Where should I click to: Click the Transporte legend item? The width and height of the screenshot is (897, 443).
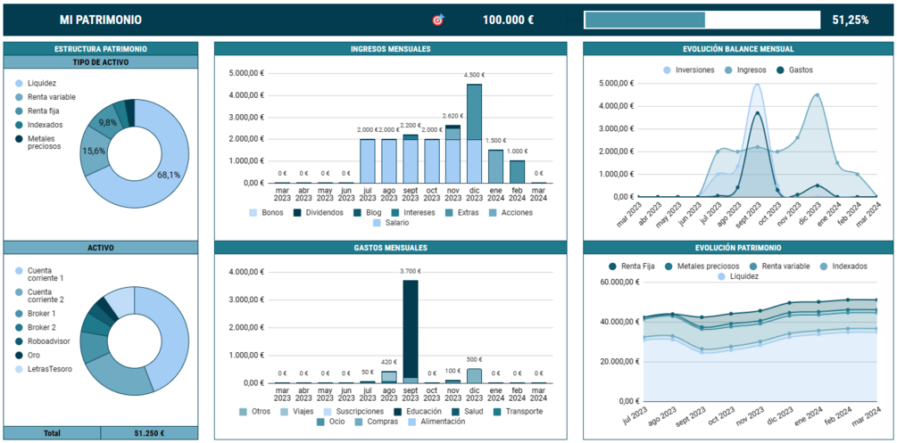tap(517, 411)
